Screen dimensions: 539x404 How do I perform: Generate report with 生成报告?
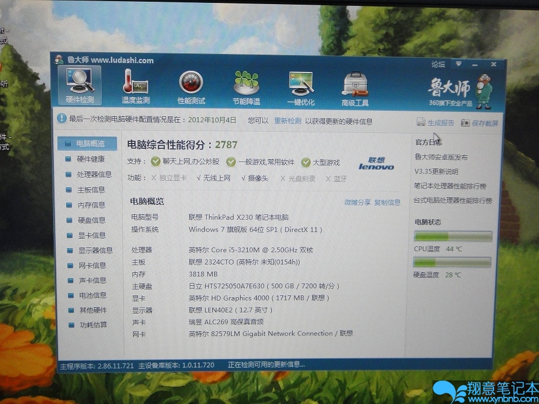pyautogui.click(x=441, y=123)
